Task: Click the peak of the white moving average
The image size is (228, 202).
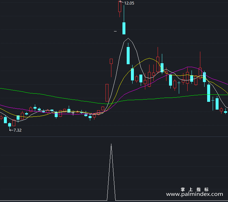Action: click(128, 38)
